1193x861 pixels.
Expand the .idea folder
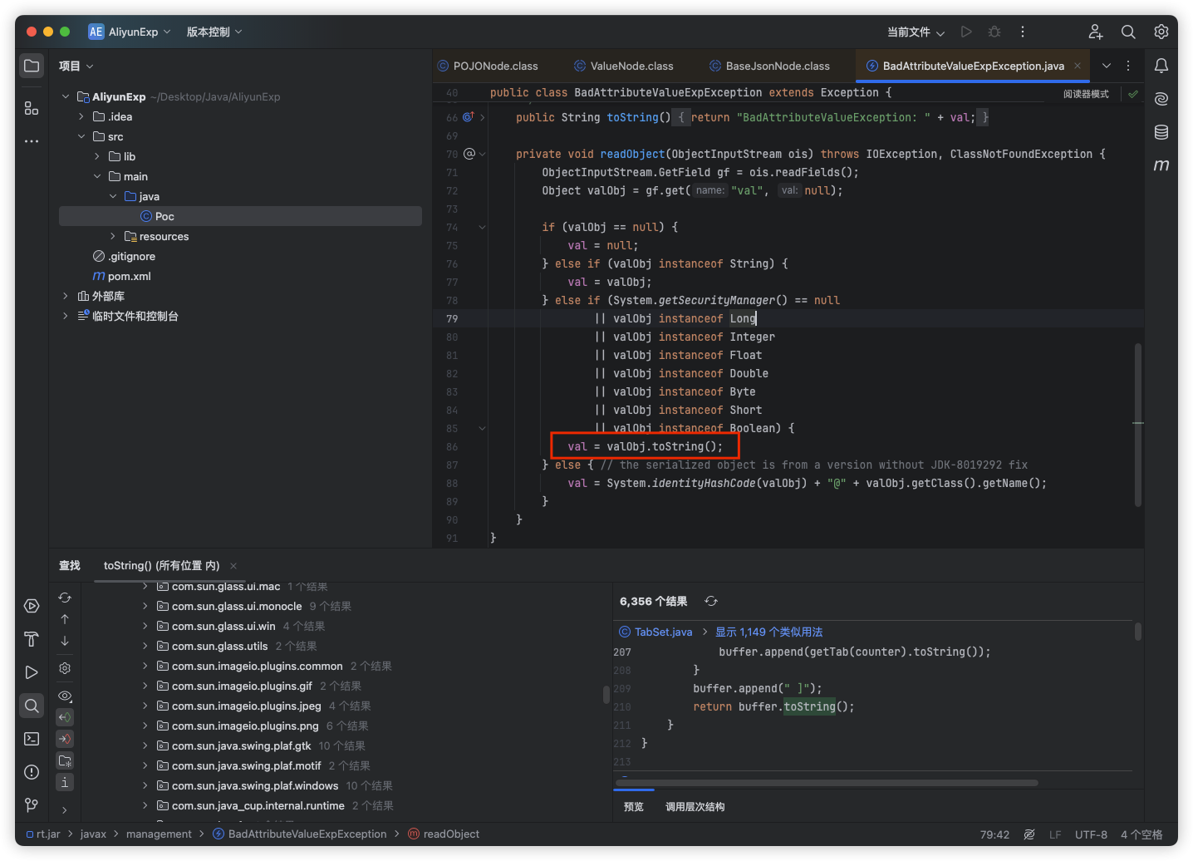coord(81,116)
